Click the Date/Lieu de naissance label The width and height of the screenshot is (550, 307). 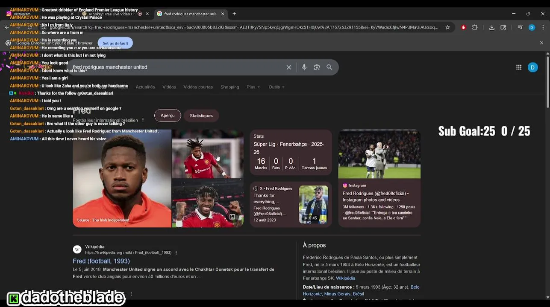pos(328,287)
